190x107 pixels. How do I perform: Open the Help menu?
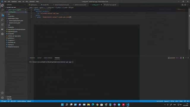point(37,1)
